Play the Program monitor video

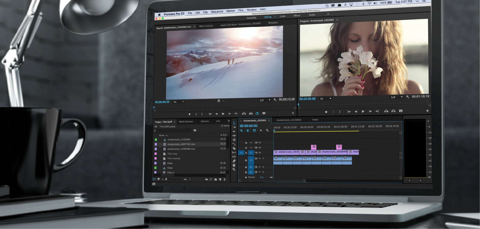point(363,111)
